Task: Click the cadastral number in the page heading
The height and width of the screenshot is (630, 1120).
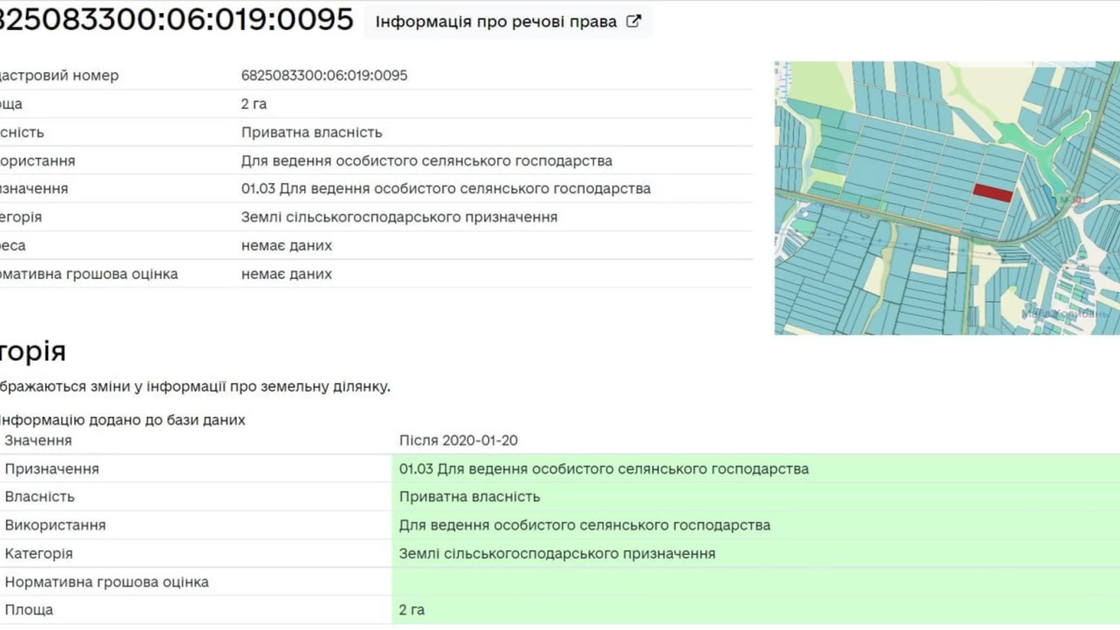Action: click(176, 19)
